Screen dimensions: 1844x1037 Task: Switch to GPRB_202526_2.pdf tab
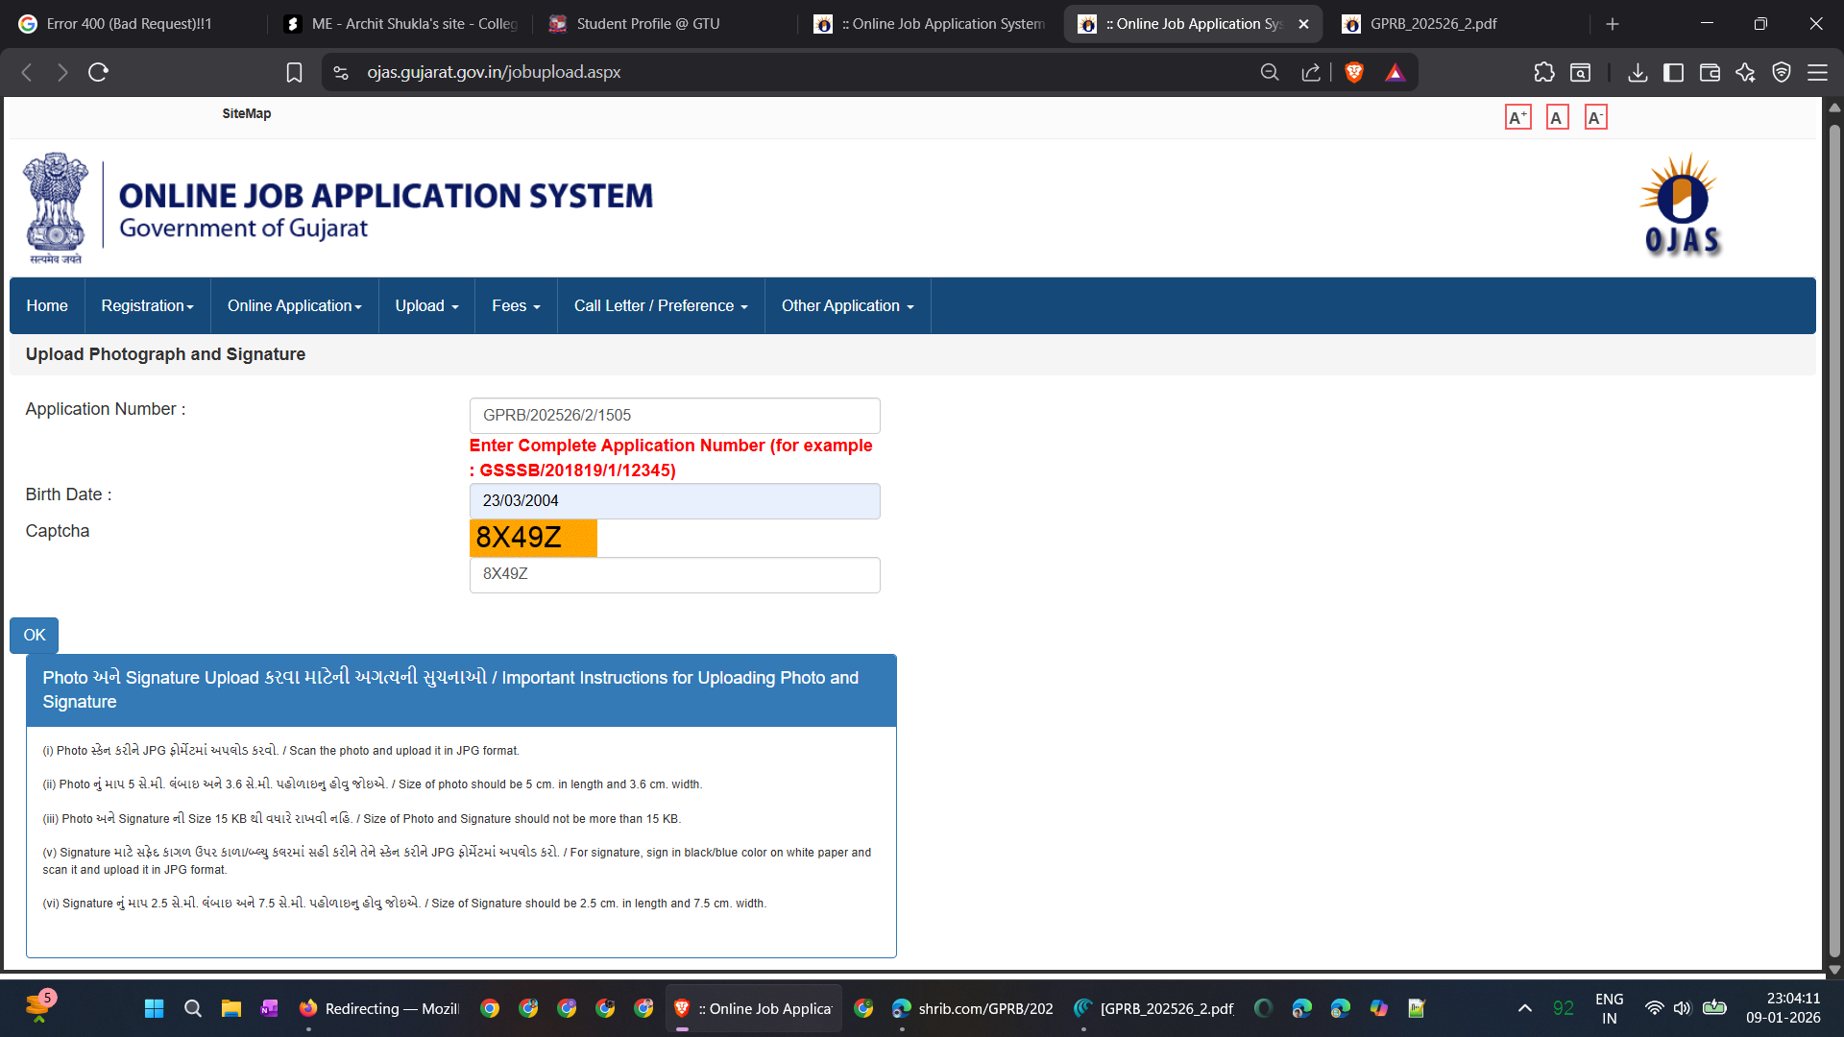(1432, 24)
